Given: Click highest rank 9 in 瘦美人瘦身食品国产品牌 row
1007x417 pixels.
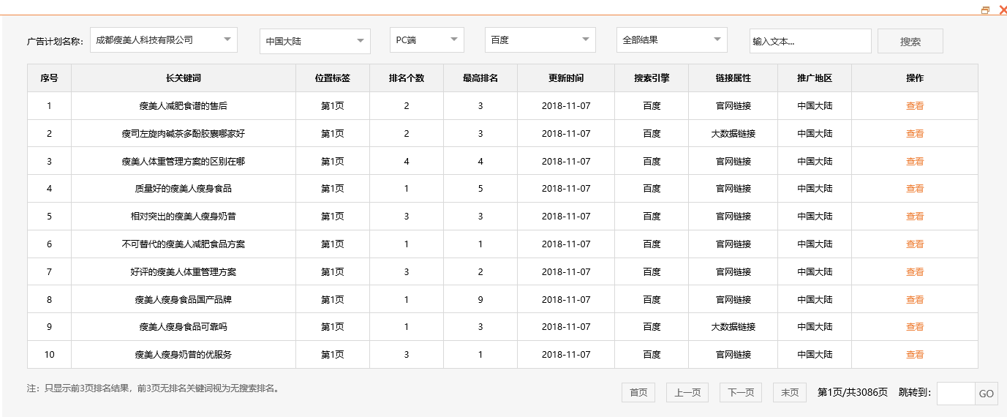Looking at the screenshot, I should tap(480, 299).
